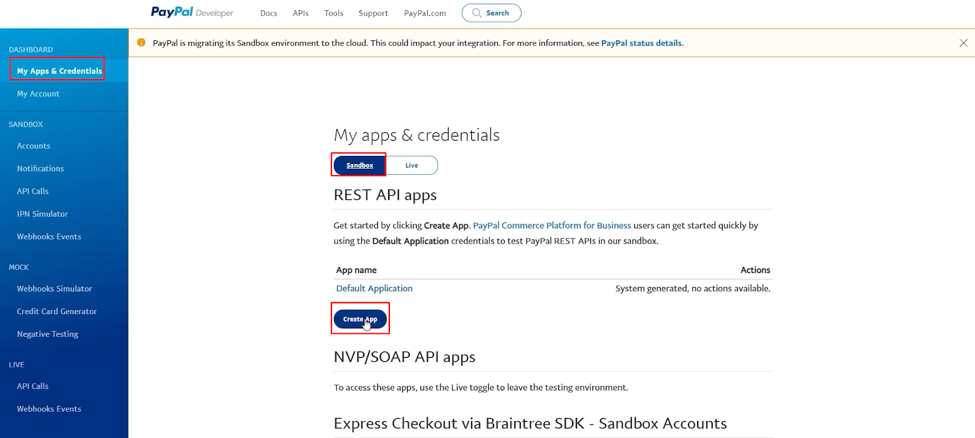The image size is (975, 438).
Task: Click the PayPal Developer logo
Action: [192, 12]
